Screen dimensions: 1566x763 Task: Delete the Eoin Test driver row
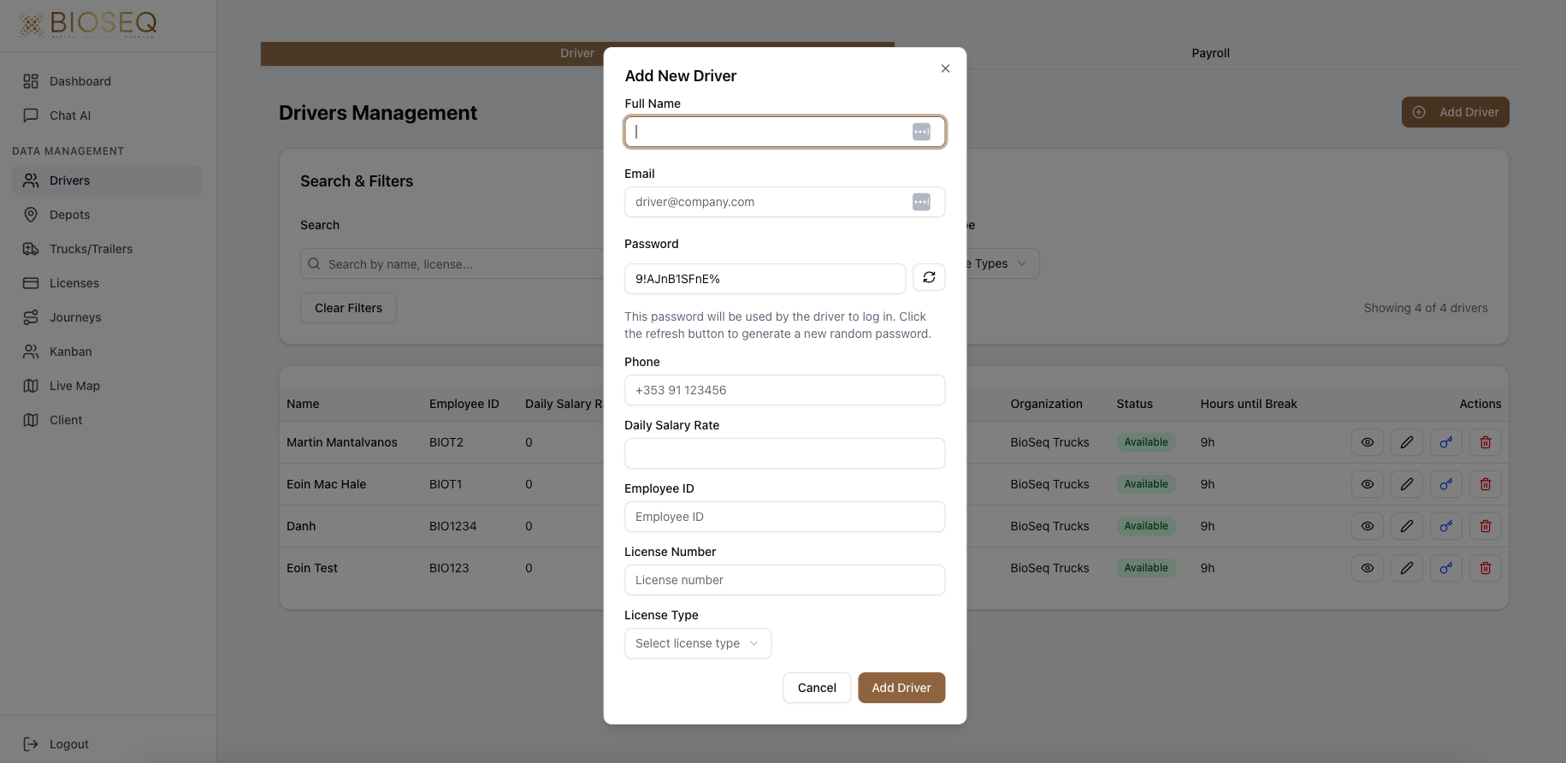pyautogui.click(x=1485, y=568)
